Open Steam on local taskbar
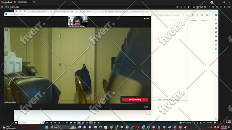The height and width of the screenshot is (130, 232). (185, 127)
